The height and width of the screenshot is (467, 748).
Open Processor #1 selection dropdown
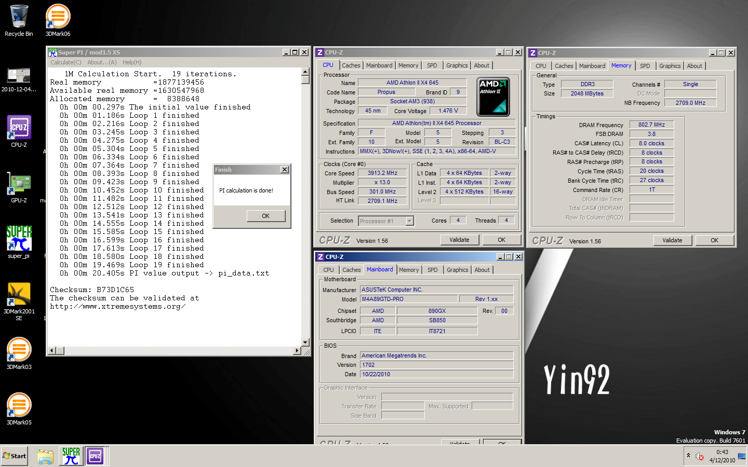[409, 221]
